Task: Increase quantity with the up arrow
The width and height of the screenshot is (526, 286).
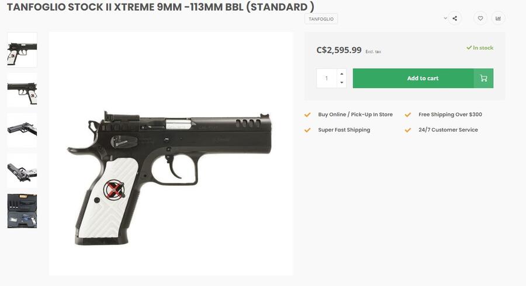Action: tap(342, 74)
